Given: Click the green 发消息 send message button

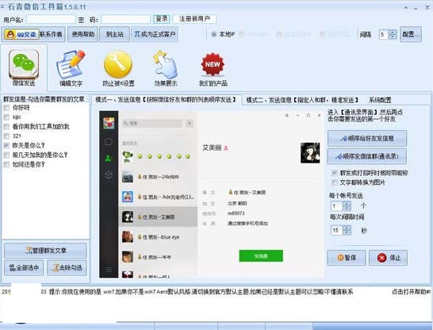Looking at the screenshot, I should tap(261, 256).
